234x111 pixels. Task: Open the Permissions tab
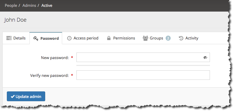[x=121, y=38]
